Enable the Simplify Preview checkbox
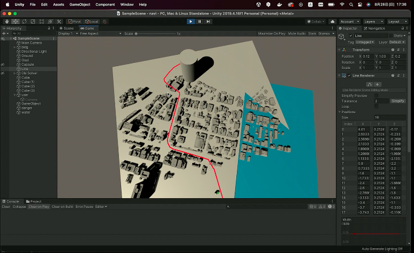 pyautogui.click(x=376, y=95)
